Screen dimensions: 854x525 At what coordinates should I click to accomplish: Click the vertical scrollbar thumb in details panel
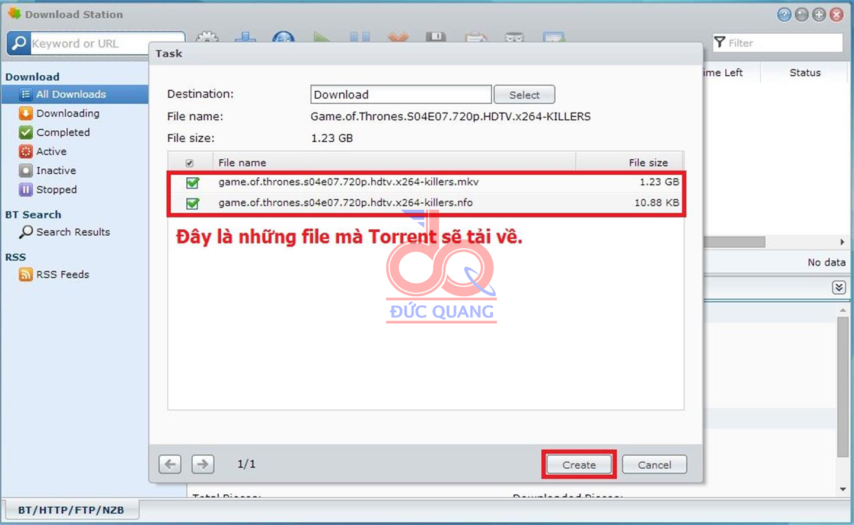843,387
